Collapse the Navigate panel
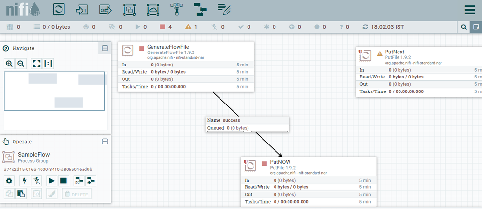This screenshot has width=482, height=209. 105,48
